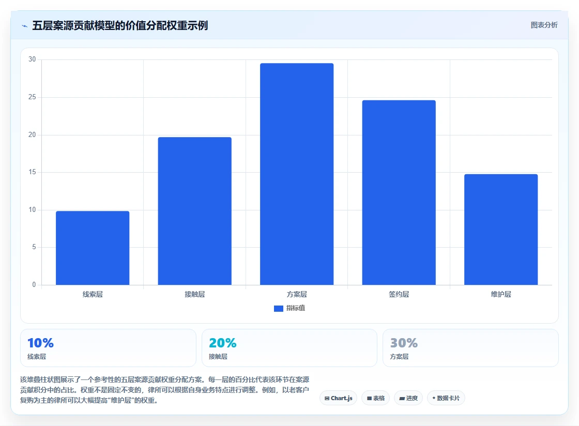This screenshot has width=579, height=426.
Task: Select the 进度 tag chip
Action: 408,398
